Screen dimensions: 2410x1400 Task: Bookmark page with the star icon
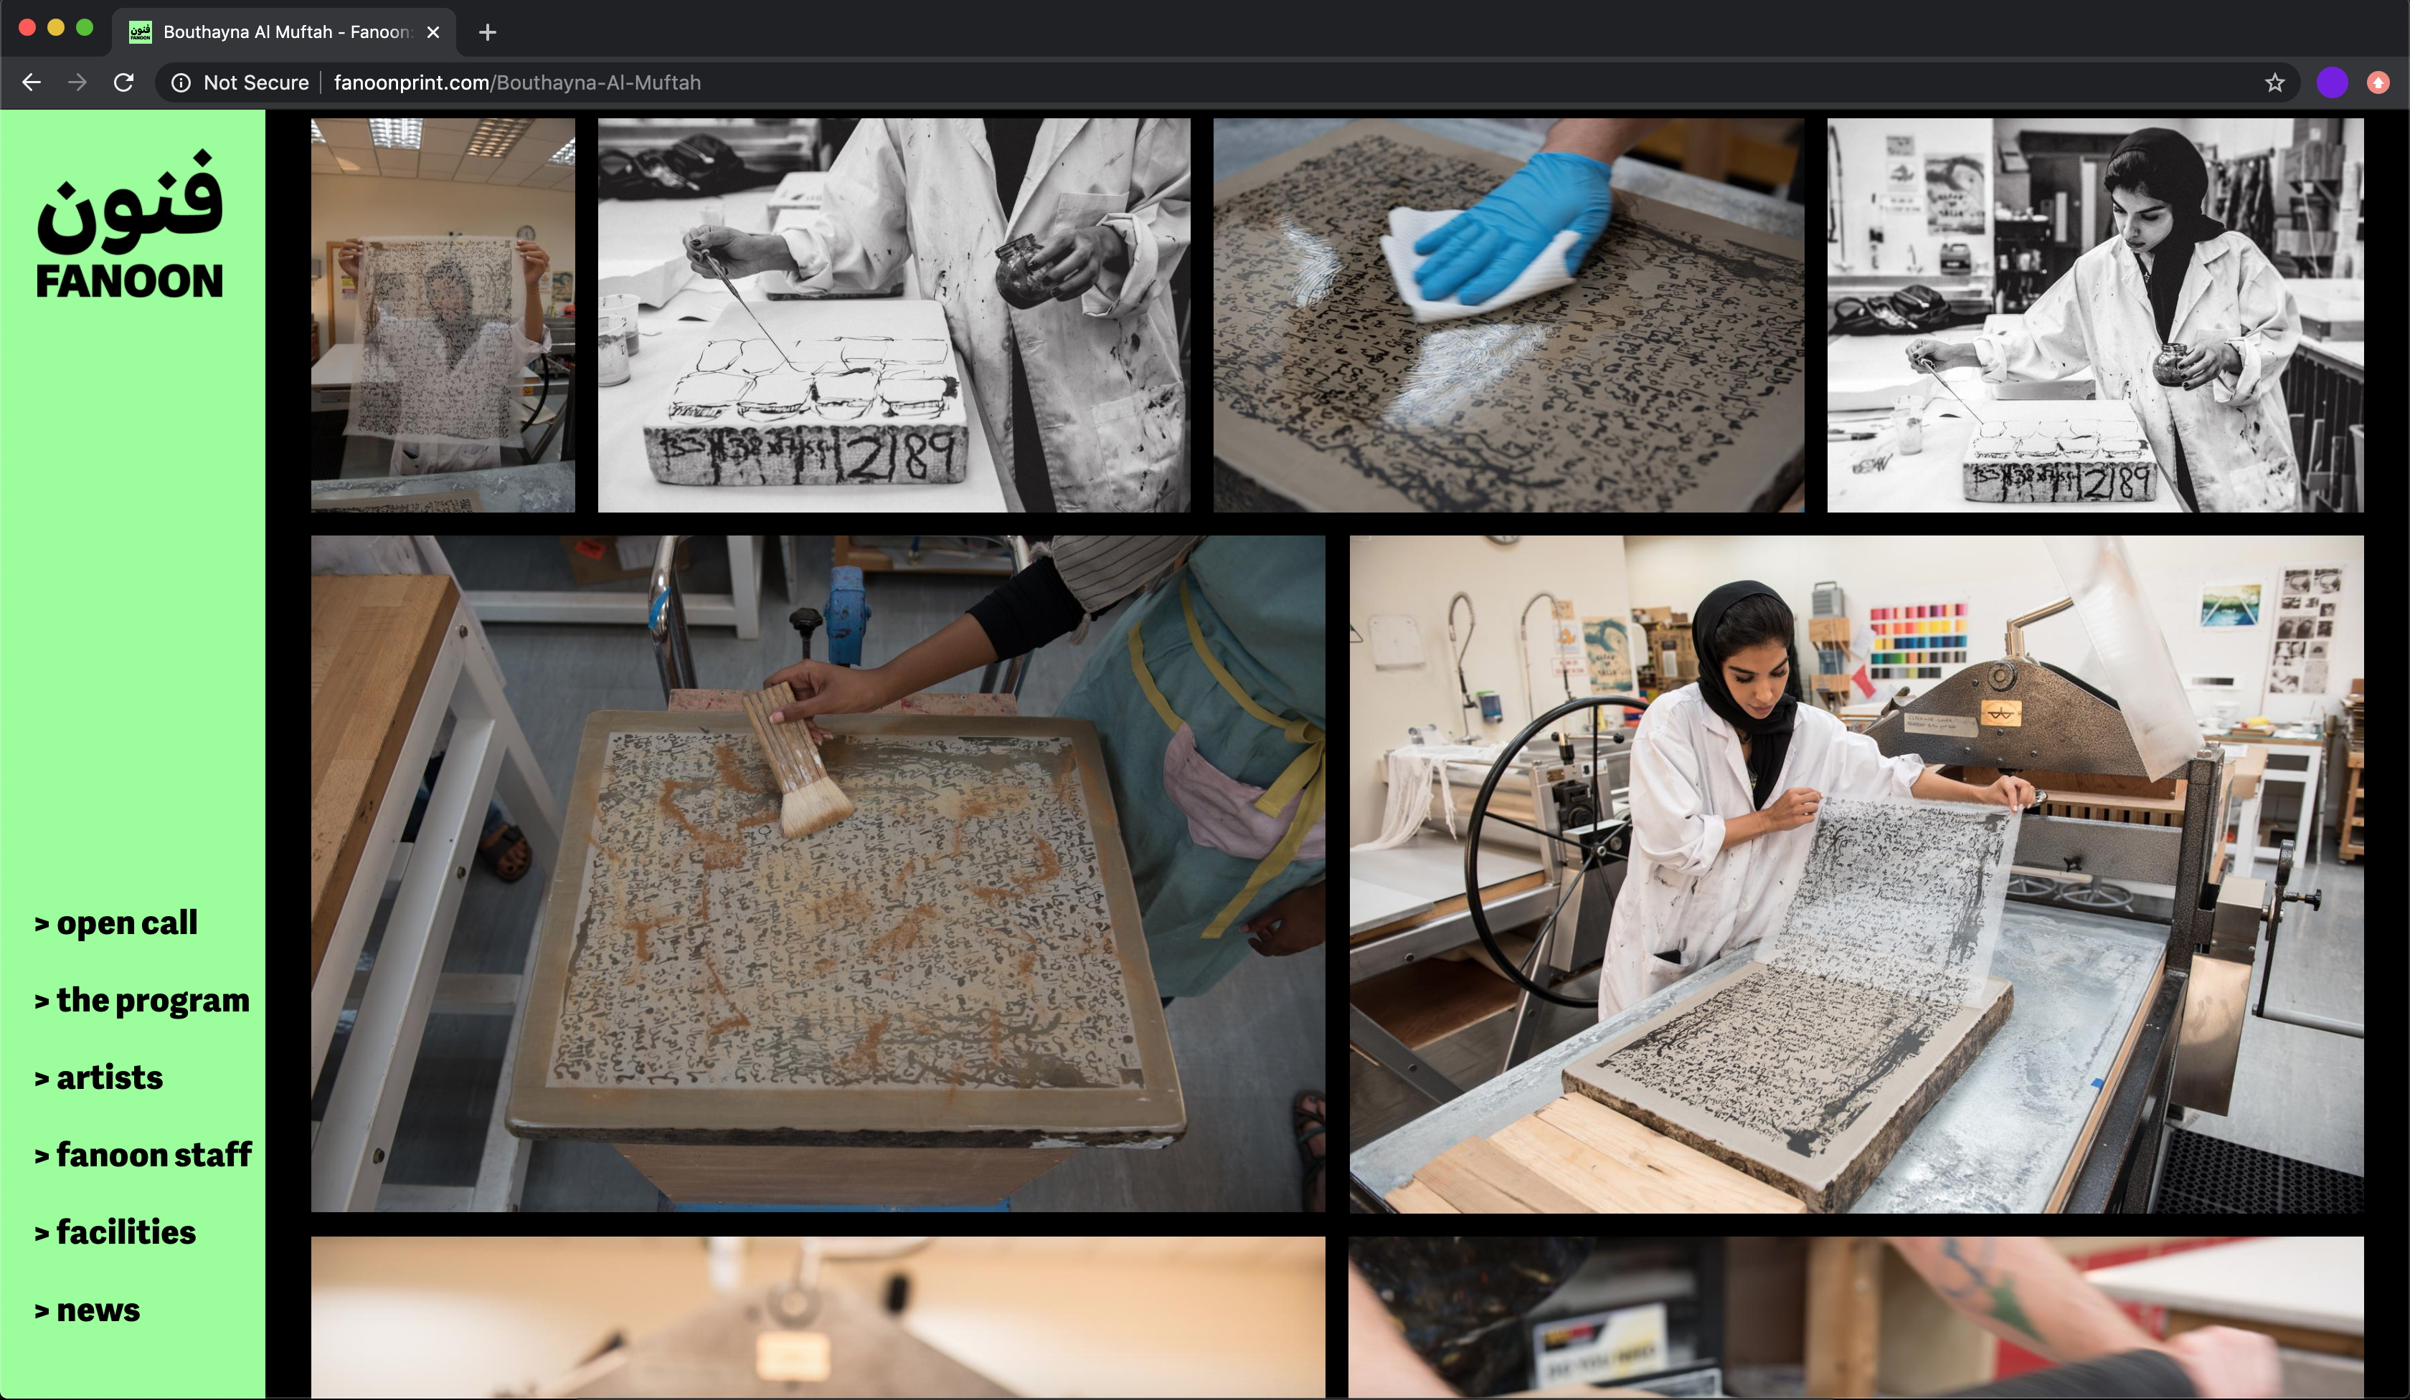[x=2274, y=83]
